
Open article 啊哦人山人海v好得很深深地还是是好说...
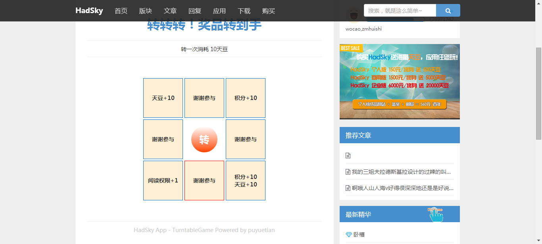[403, 188]
